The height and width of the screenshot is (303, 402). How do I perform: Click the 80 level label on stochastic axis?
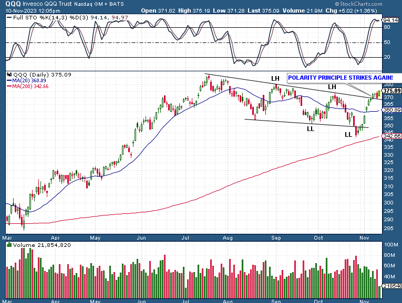[x=387, y=27]
